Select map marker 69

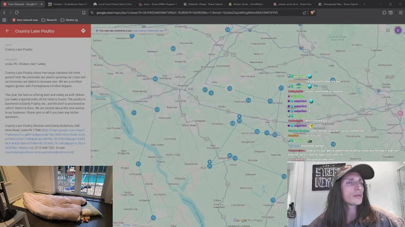point(248,100)
